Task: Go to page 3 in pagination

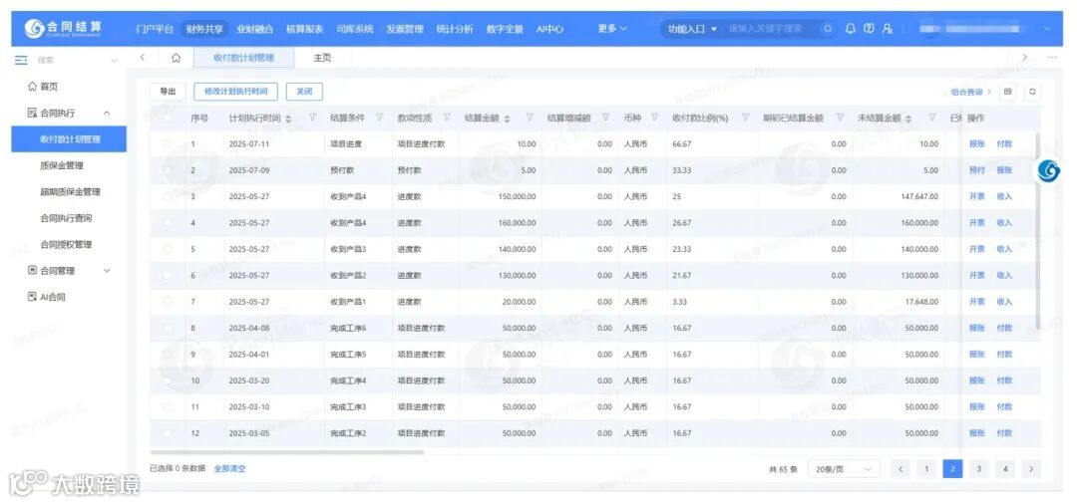Action: [979, 469]
